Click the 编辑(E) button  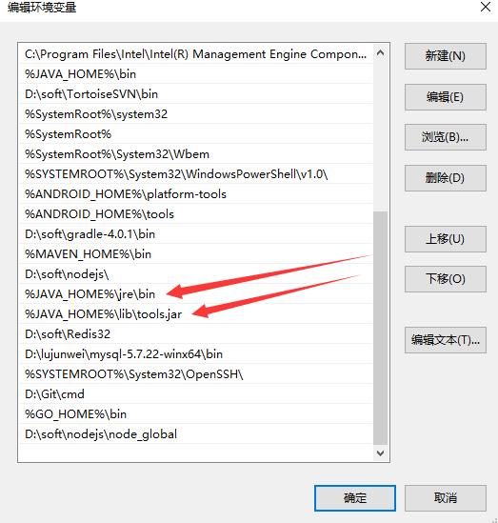click(446, 97)
